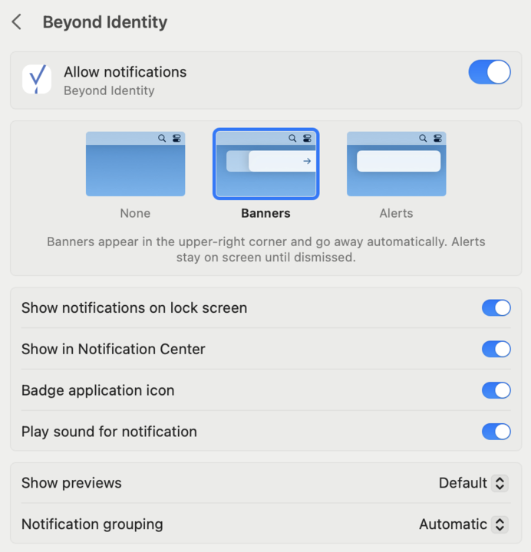Disable Badge application icon switch
Image resolution: width=531 pixels, height=552 pixels.
tap(496, 390)
